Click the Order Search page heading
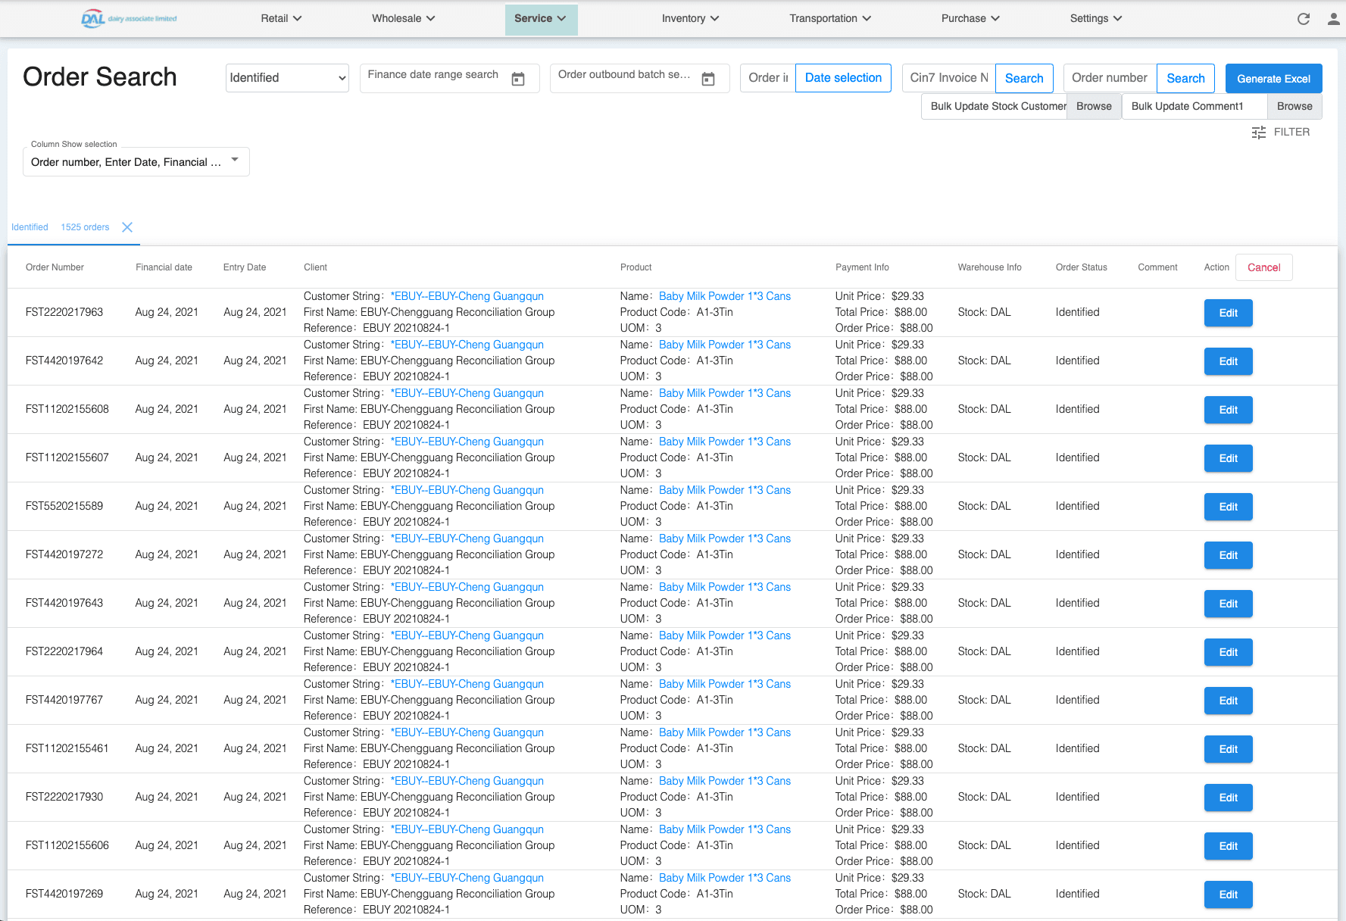1346x921 pixels. [x=100, y=77]
